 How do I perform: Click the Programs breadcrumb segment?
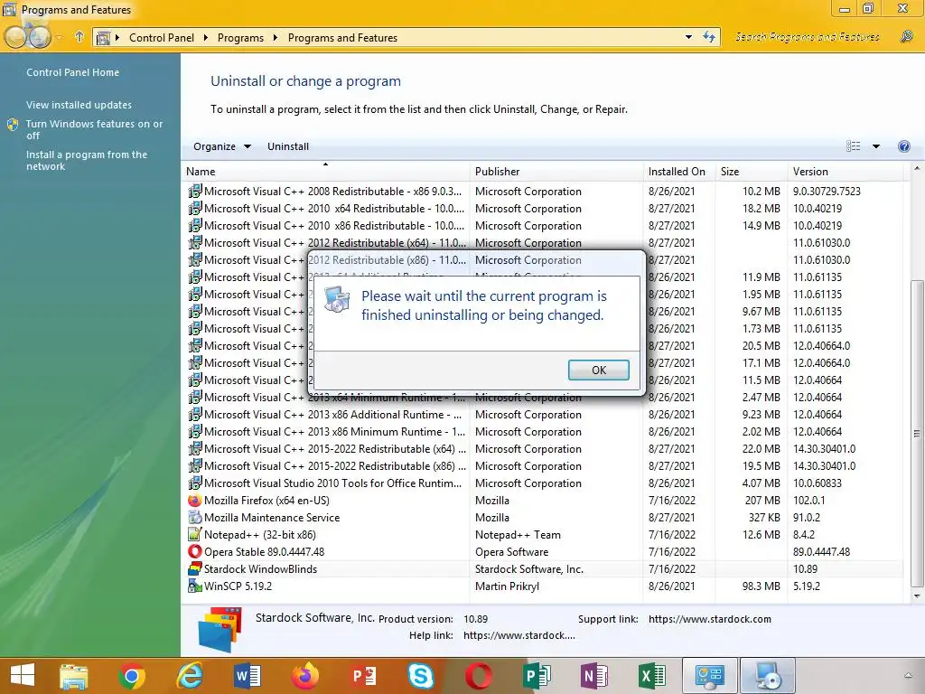(240, 38)
